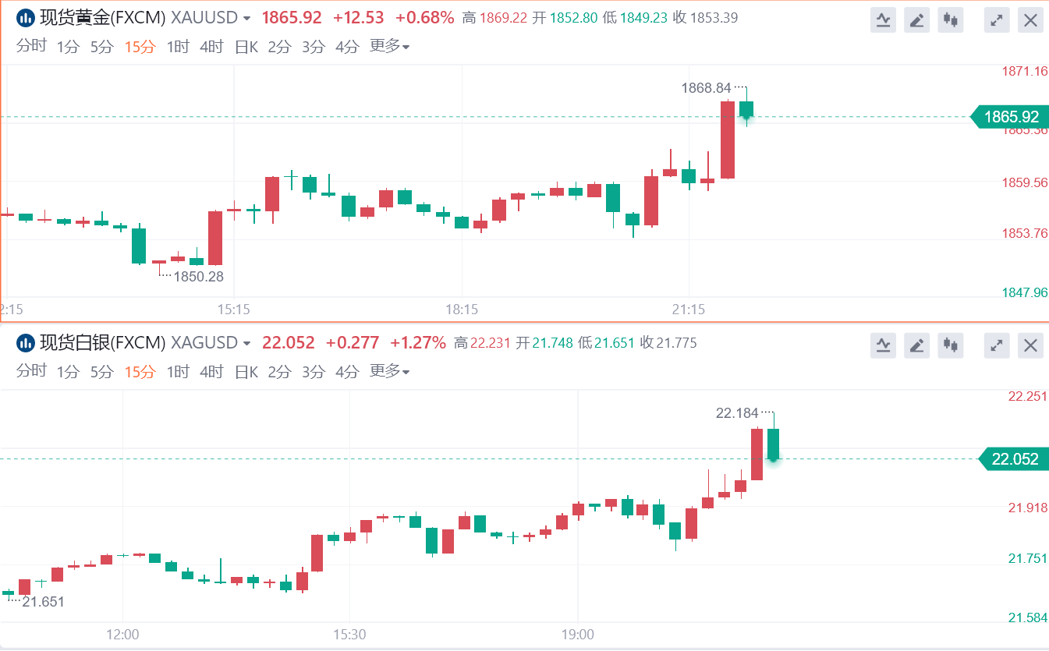Switch silver chart to 日K timeframe
This screenshot has width=1049, height=651.
246,372
